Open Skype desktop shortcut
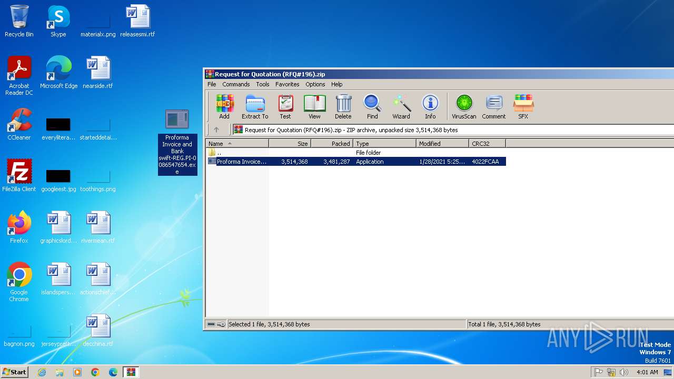674x379 pixels. coord(58,21)
